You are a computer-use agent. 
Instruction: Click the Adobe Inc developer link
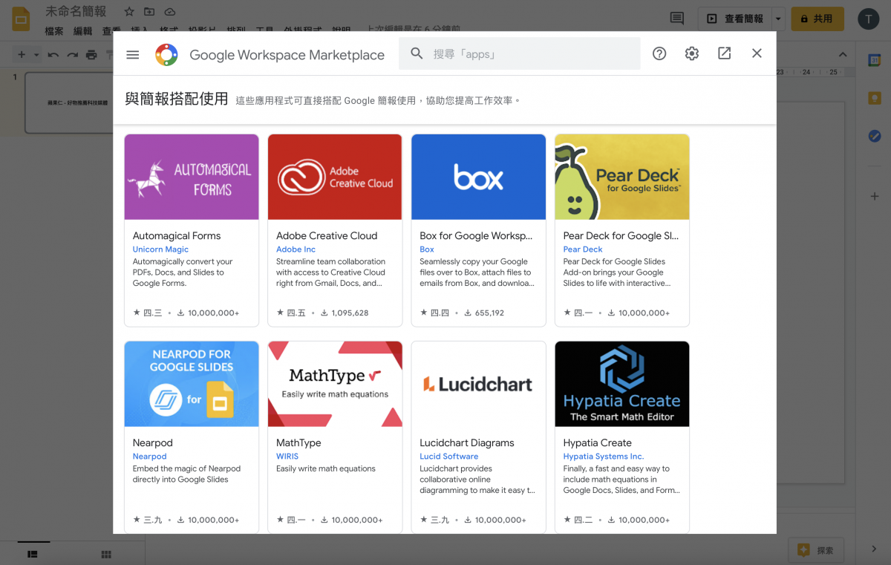[x=296, y=249]
